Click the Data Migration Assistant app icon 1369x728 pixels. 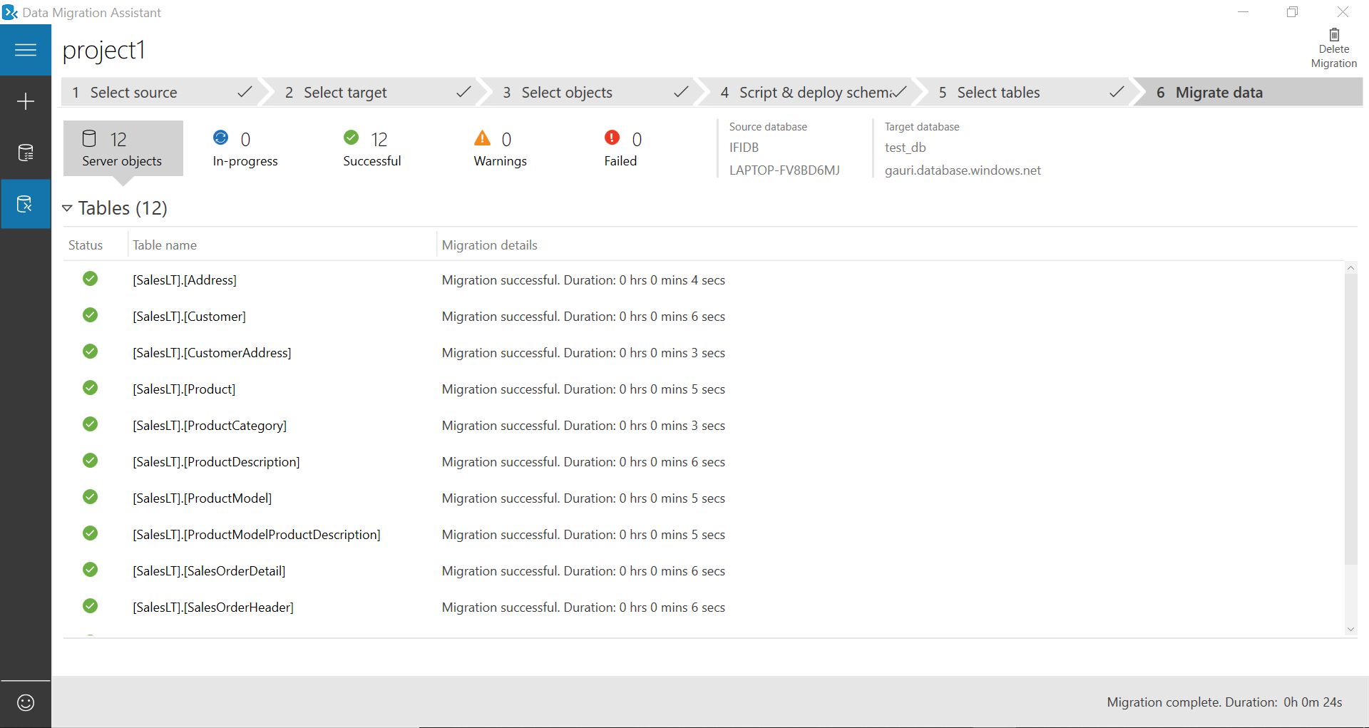10,12
